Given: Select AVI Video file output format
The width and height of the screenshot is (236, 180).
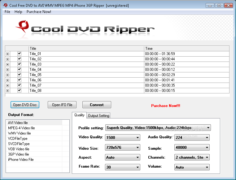Looking at the screenshot, I should [35, 122].
